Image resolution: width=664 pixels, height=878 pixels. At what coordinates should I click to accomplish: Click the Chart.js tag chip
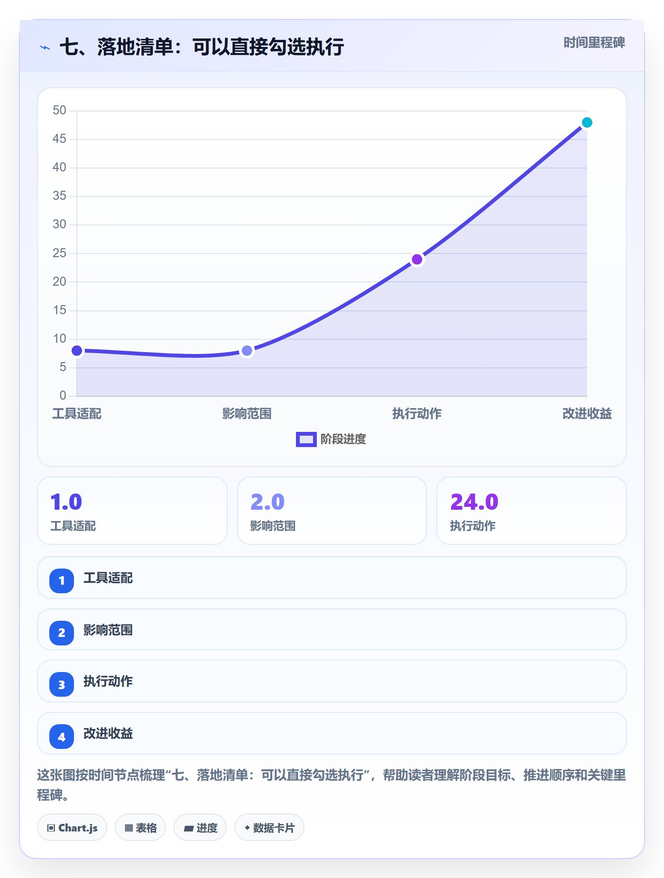point(72,828)
